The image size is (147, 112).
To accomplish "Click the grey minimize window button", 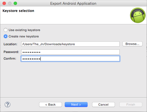I will coord(10,3).
